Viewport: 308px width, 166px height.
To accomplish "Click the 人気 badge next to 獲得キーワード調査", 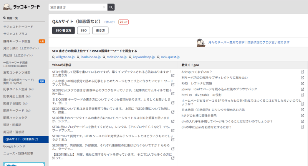I will [42, 41].
